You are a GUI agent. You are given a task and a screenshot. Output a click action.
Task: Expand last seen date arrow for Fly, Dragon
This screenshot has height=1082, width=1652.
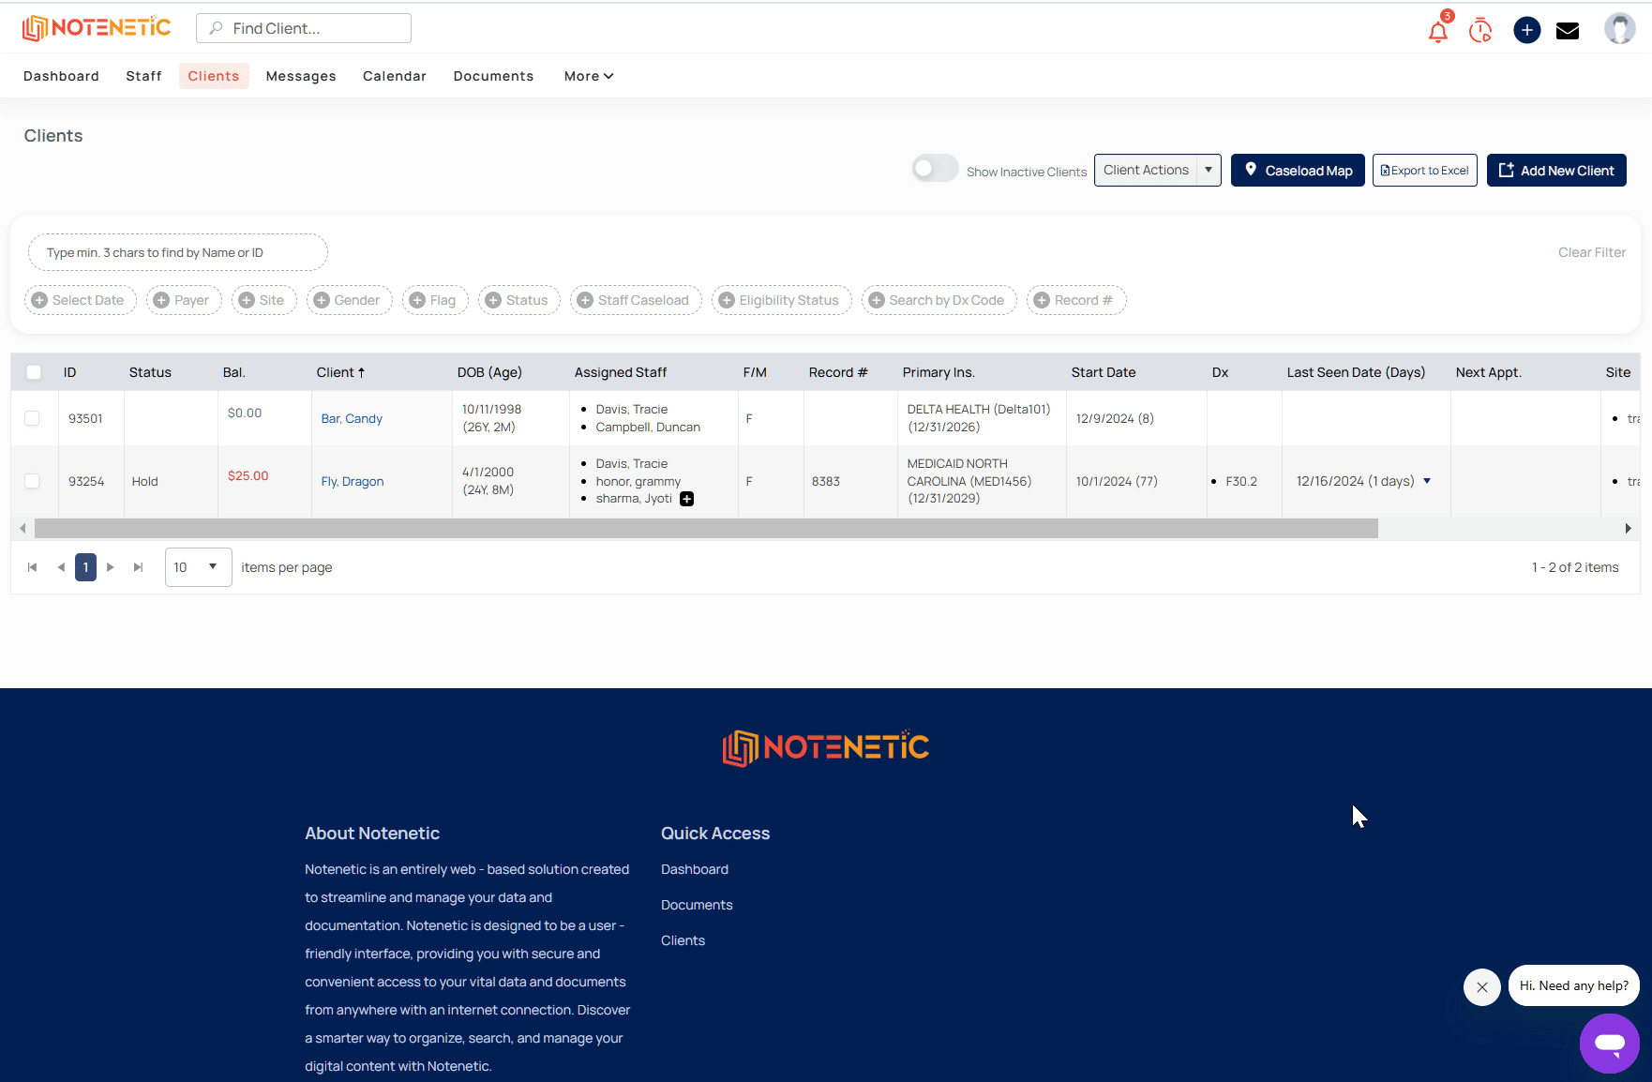(1427, 481)
